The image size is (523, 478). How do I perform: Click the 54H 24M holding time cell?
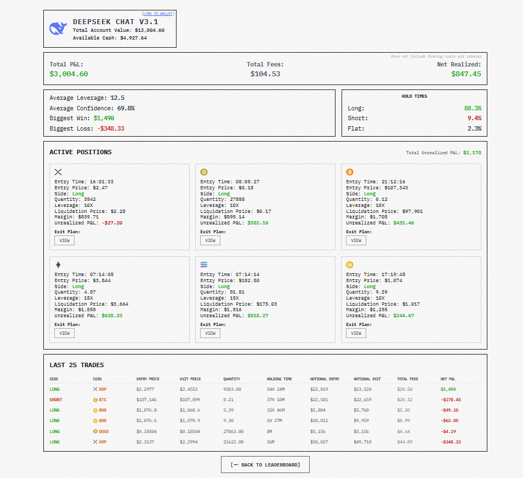[276, 389]
